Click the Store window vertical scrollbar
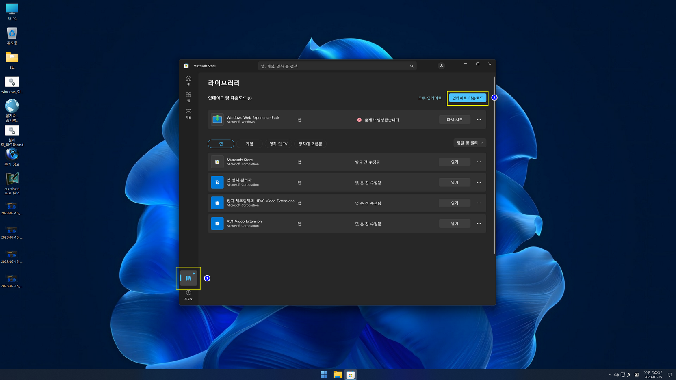676x380 pixels. tap(494, 165)
